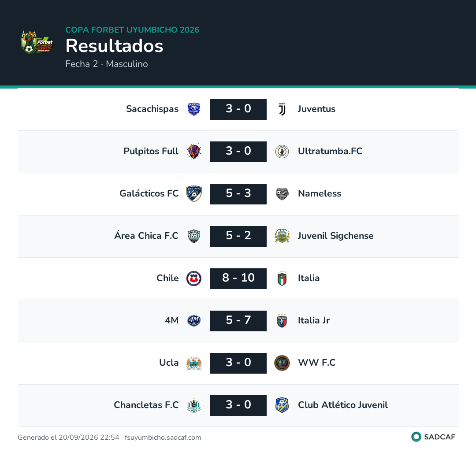Click the Chile round team badge
Image resolution: width=476 pixels, height=460 pixels.
point(193,278)
